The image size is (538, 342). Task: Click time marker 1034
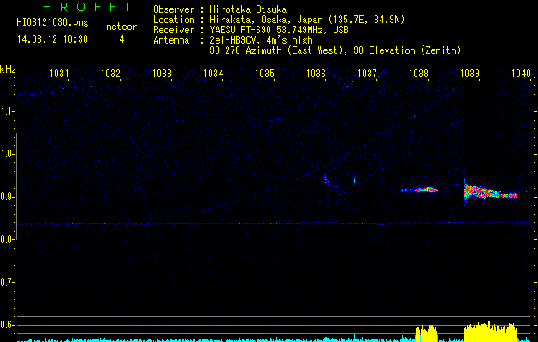[214, 73]
